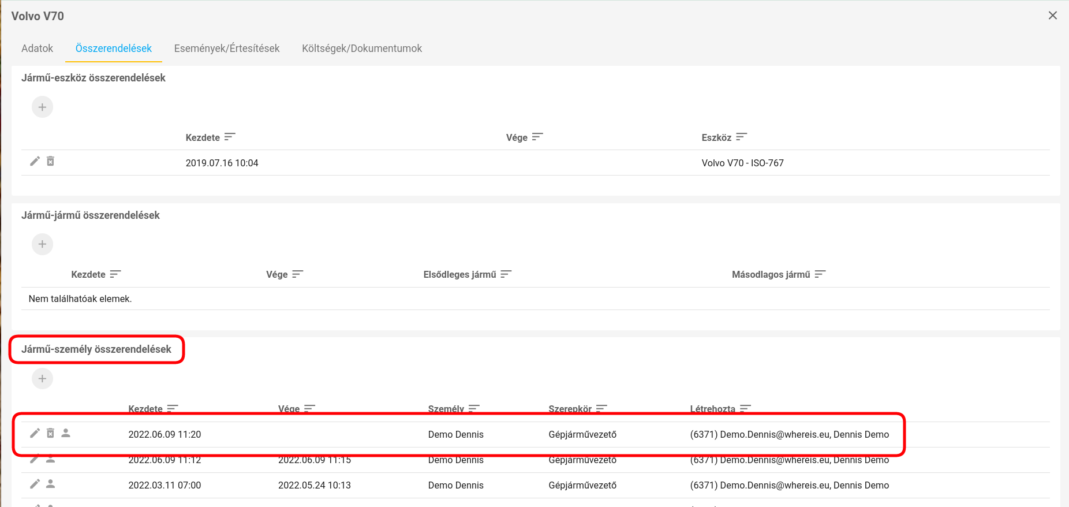This screenshot has height=507, width=1069.
Task: Sort vehicle assignments by Elsődleges jármű
Action: tap(506, 274)
